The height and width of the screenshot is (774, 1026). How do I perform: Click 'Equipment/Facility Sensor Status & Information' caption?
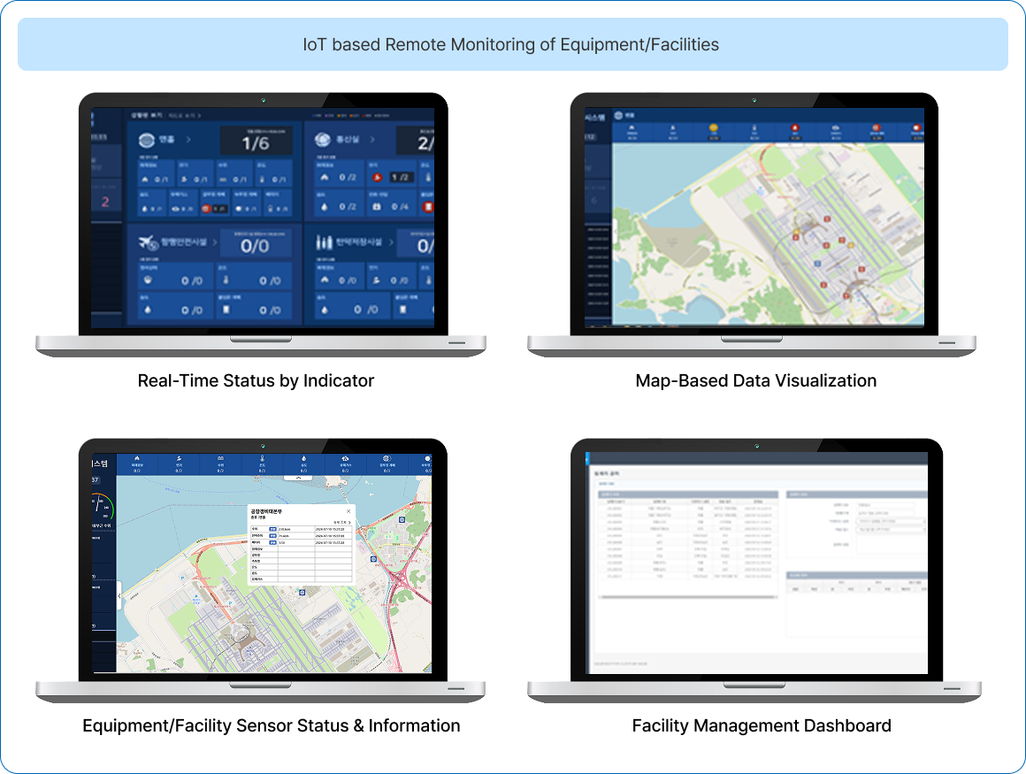coord(271,725)
